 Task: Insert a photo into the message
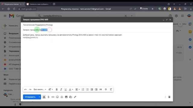[66, 97]
